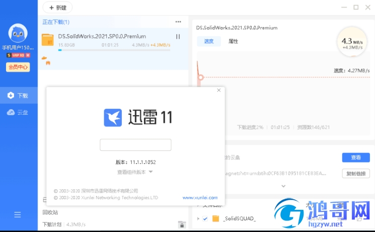Click 下载进度2% text
The image size is (375, 232).
[x=250, y=127]
